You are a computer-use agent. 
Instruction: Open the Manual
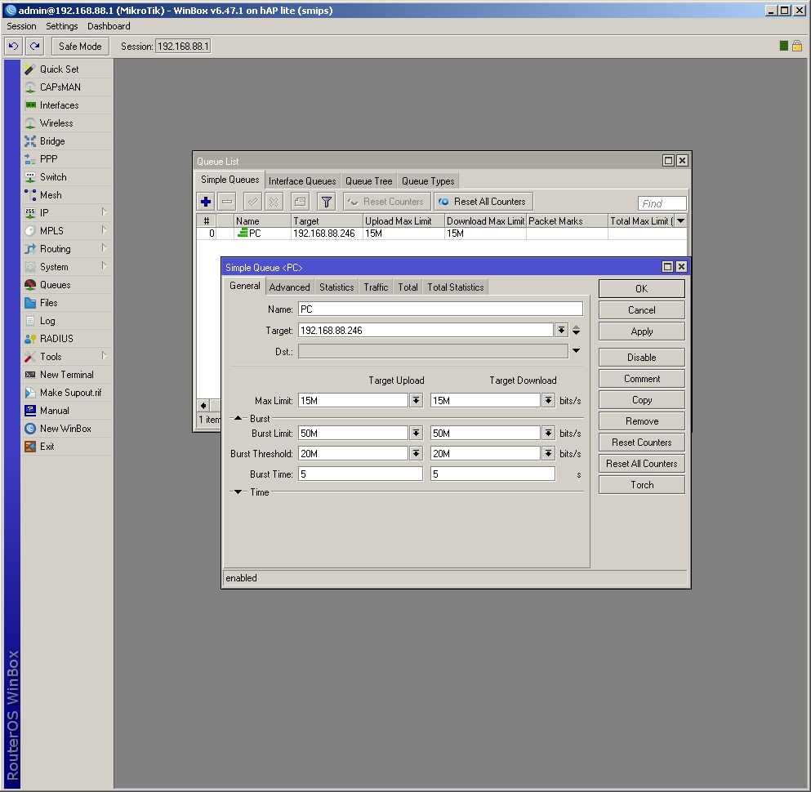[x=67, y=411]
